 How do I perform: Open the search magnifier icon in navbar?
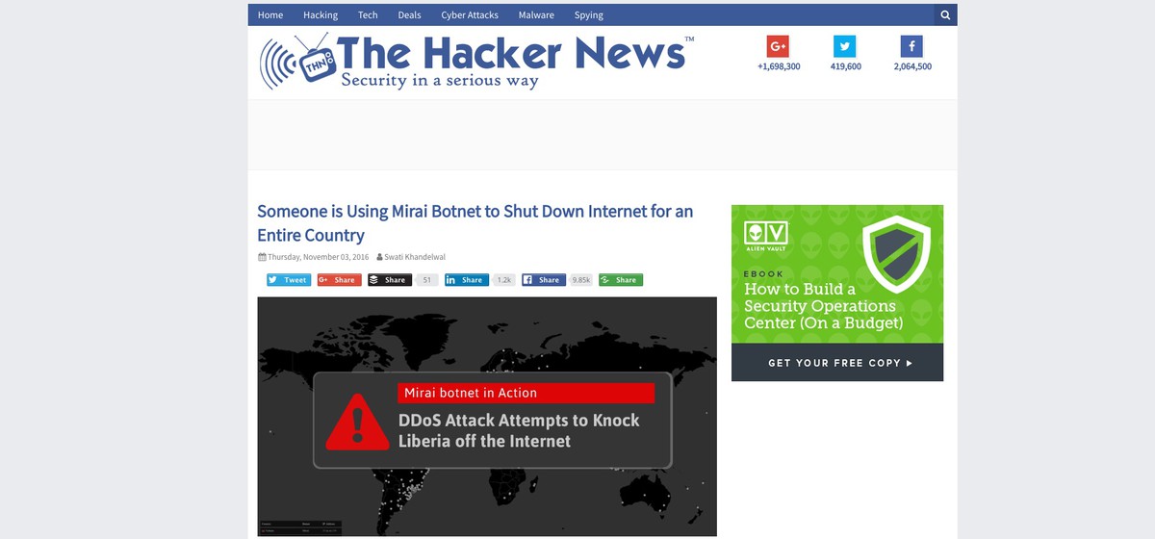[x=945, y=15]
